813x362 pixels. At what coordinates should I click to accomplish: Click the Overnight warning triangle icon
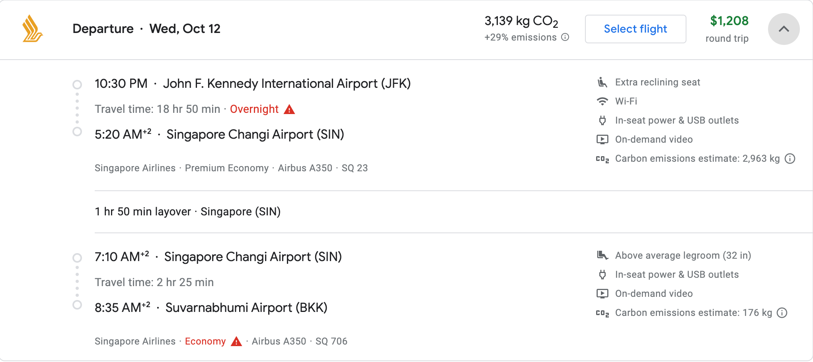pyautogui.click(x=289, y=109)
